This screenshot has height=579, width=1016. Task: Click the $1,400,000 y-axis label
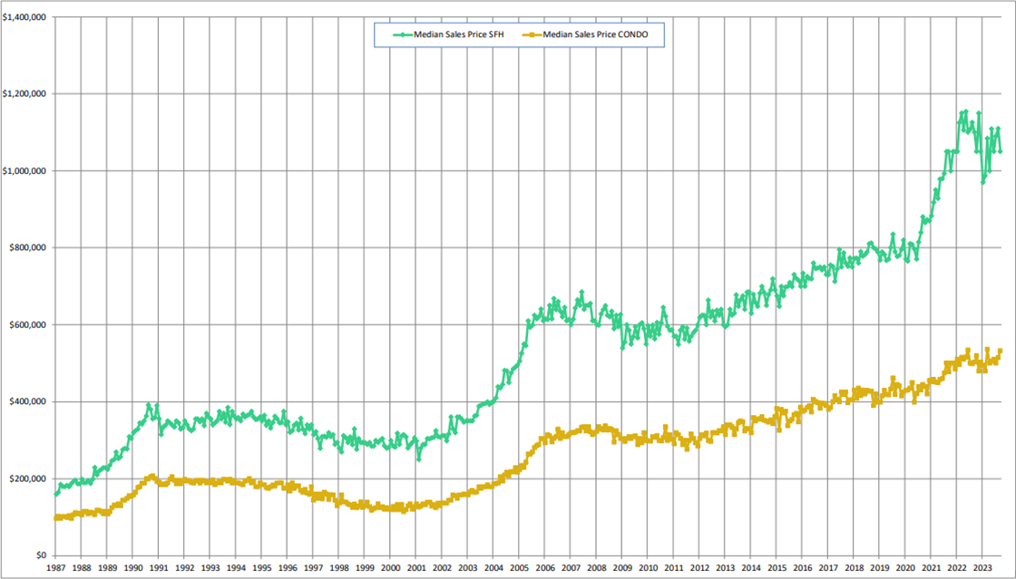pyautogui.click(x=24, y=17)
